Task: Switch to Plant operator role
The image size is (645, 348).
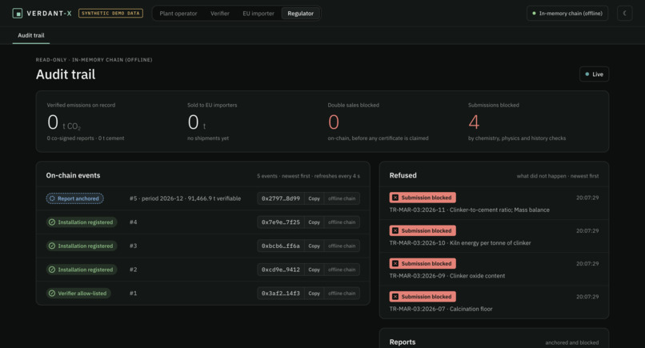Action: (178, 13)
